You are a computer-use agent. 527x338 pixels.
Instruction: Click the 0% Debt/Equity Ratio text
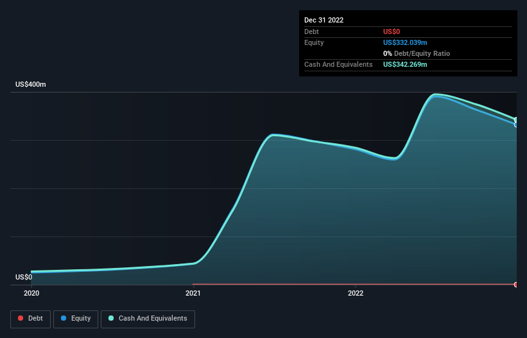click(417, 53)
